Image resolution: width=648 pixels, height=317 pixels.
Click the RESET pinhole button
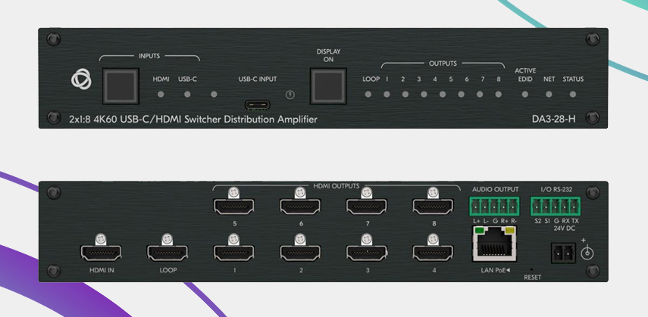coord(531,269)
